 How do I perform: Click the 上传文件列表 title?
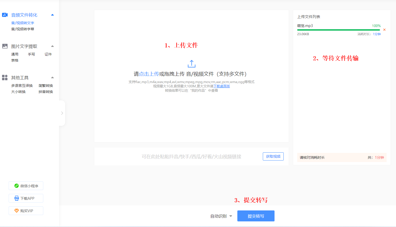(309, 17)
